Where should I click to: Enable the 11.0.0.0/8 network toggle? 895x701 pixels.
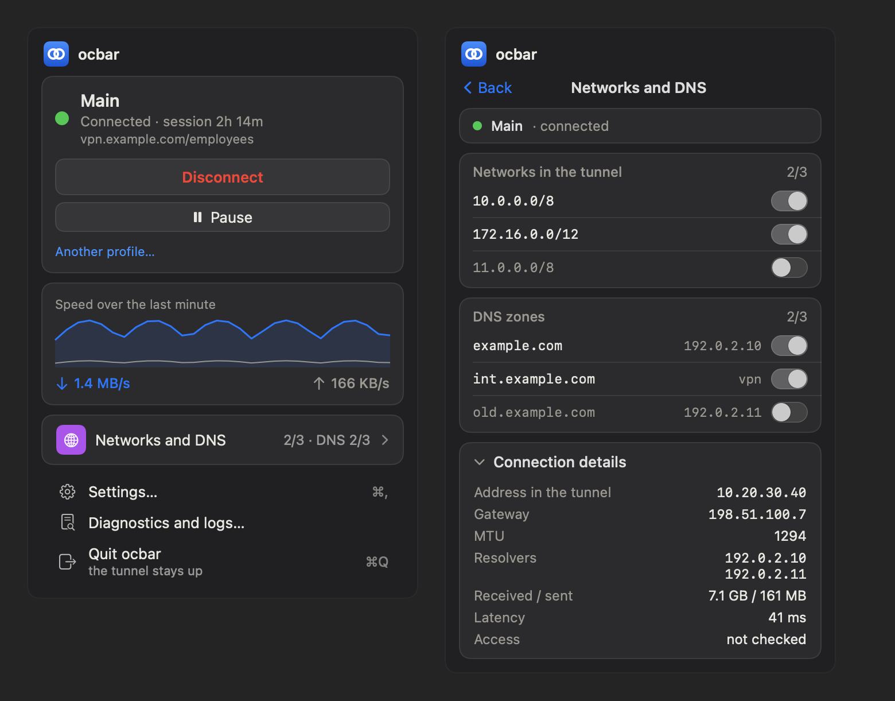(x=789, y=268)
